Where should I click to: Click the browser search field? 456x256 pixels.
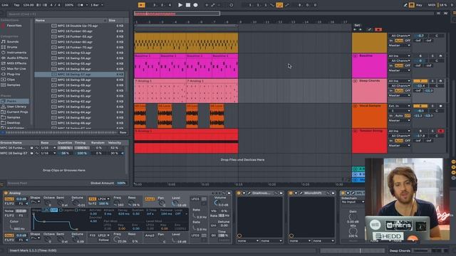coord(67,14)
